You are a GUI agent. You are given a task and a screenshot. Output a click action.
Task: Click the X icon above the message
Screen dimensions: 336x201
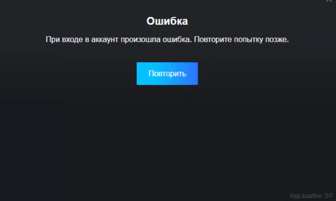[x=329, y=1]
